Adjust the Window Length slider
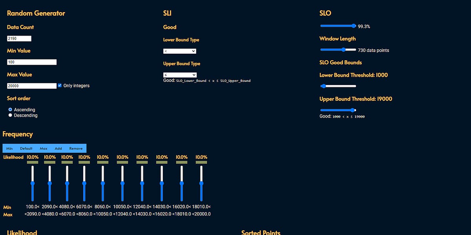 pyautogui.click(x=338, y=50)
